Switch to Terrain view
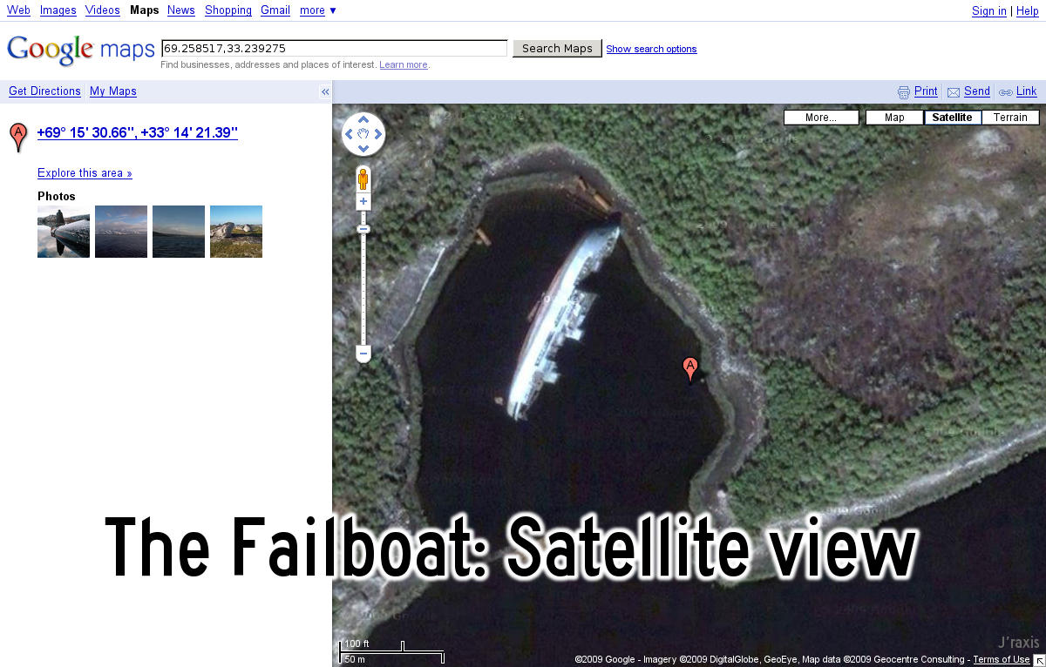Viewport: 1046px width, 667px height. [1010, 118]
